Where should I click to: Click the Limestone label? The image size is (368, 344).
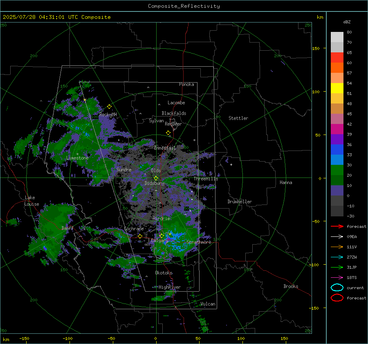tap(77, 158)
